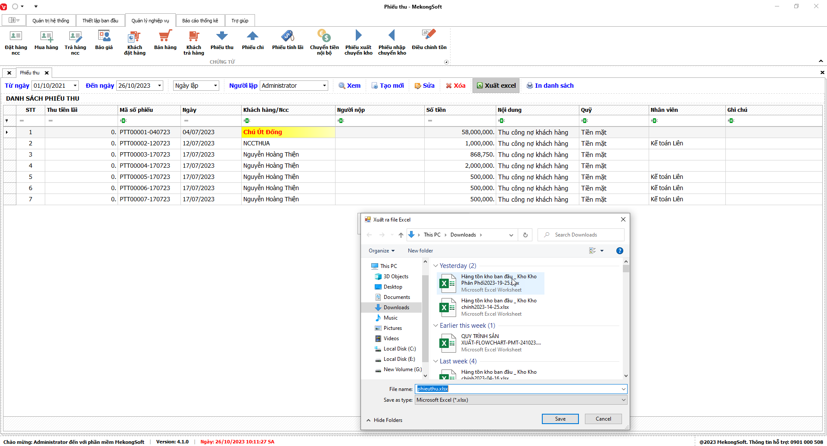Open the Thiết lập ban đầu tab
This screenshot has height=446, width=827.
(x=100, y=21)
